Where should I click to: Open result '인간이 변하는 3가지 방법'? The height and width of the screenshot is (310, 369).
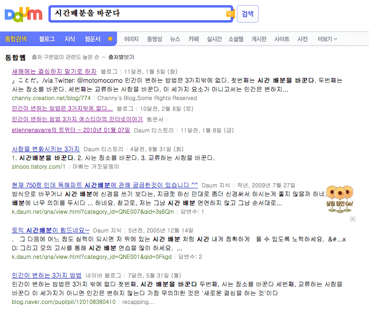point(47,275)
